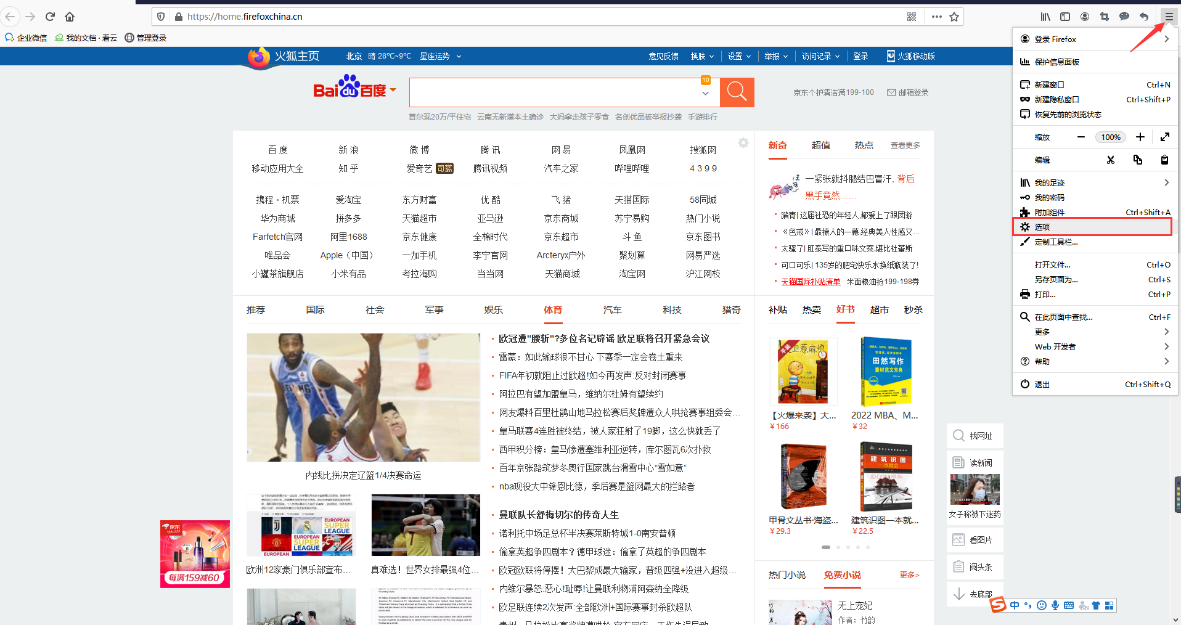Open the 访问记录 dropdown

click(x=820, y=56)
